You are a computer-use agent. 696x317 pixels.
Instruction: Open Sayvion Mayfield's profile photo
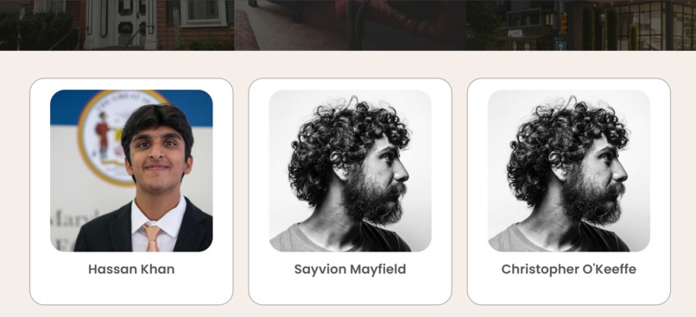(351, 171)
